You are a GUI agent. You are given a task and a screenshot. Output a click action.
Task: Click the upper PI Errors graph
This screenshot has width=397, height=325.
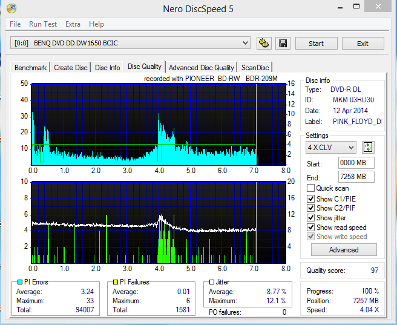coord(159,124)
